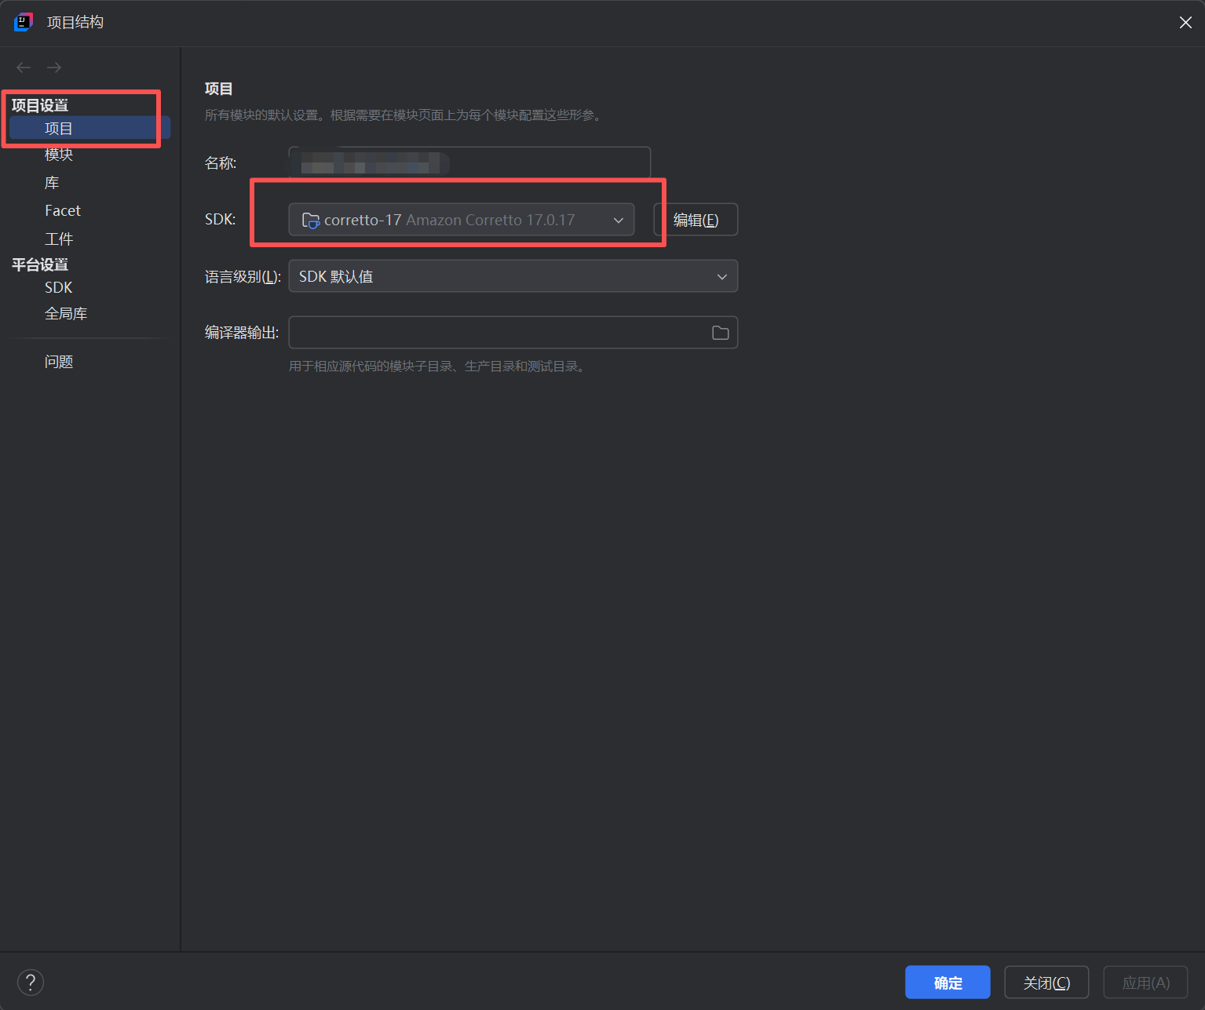1205x1010 pixels.
Task: Click the 项目结构 title text
Action: pos(75,22)
